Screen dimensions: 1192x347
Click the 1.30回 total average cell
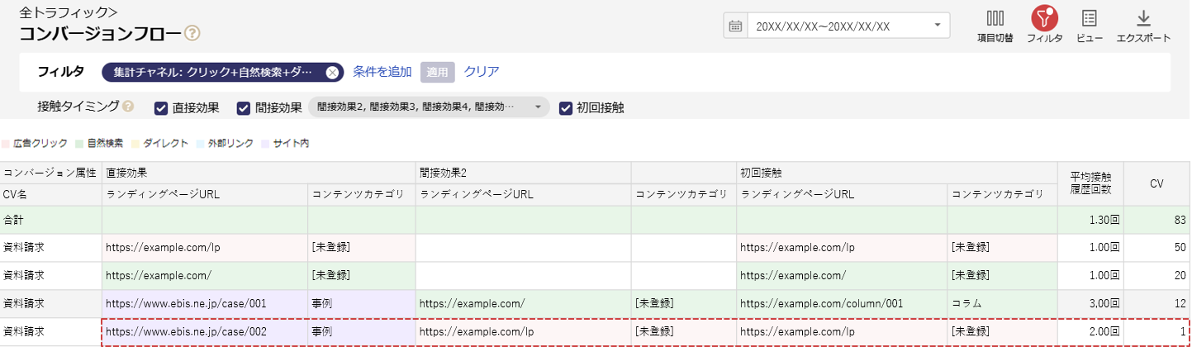1090,220
